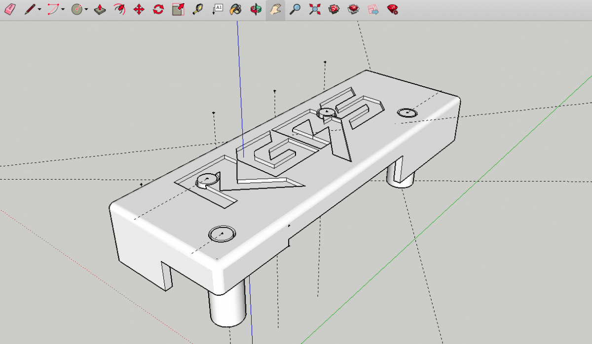This screenshot has height=344, width=592.
Task: Pick the Rotate tool
Action: (158, 9)
